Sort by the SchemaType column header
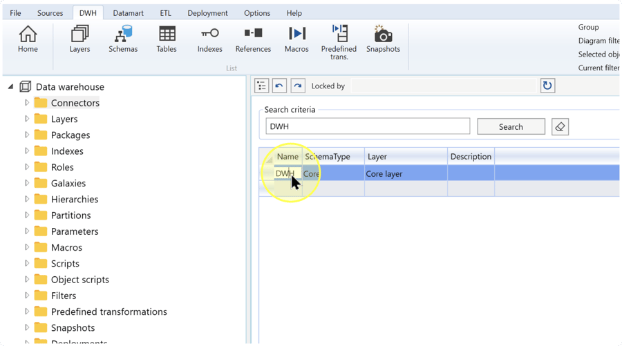 click(x=333, y=157)
